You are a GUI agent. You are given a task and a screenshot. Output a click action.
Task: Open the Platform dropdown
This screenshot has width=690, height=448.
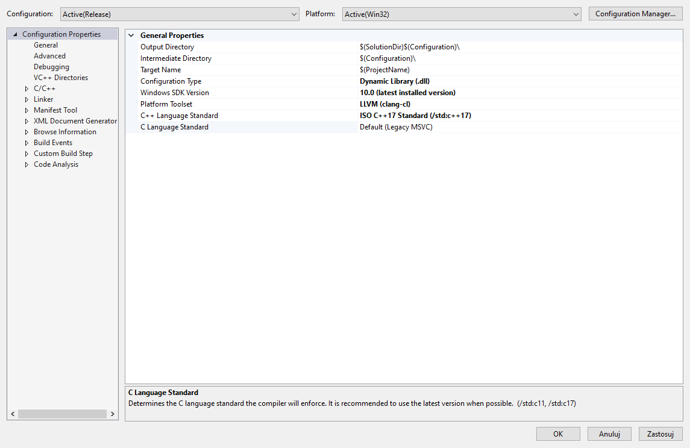[x=461, y=14]
